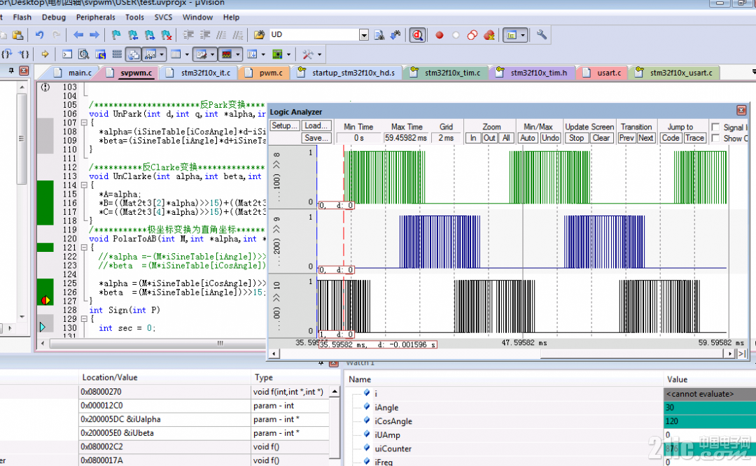
Task: Undo the last edit
Action: [39, 35]
